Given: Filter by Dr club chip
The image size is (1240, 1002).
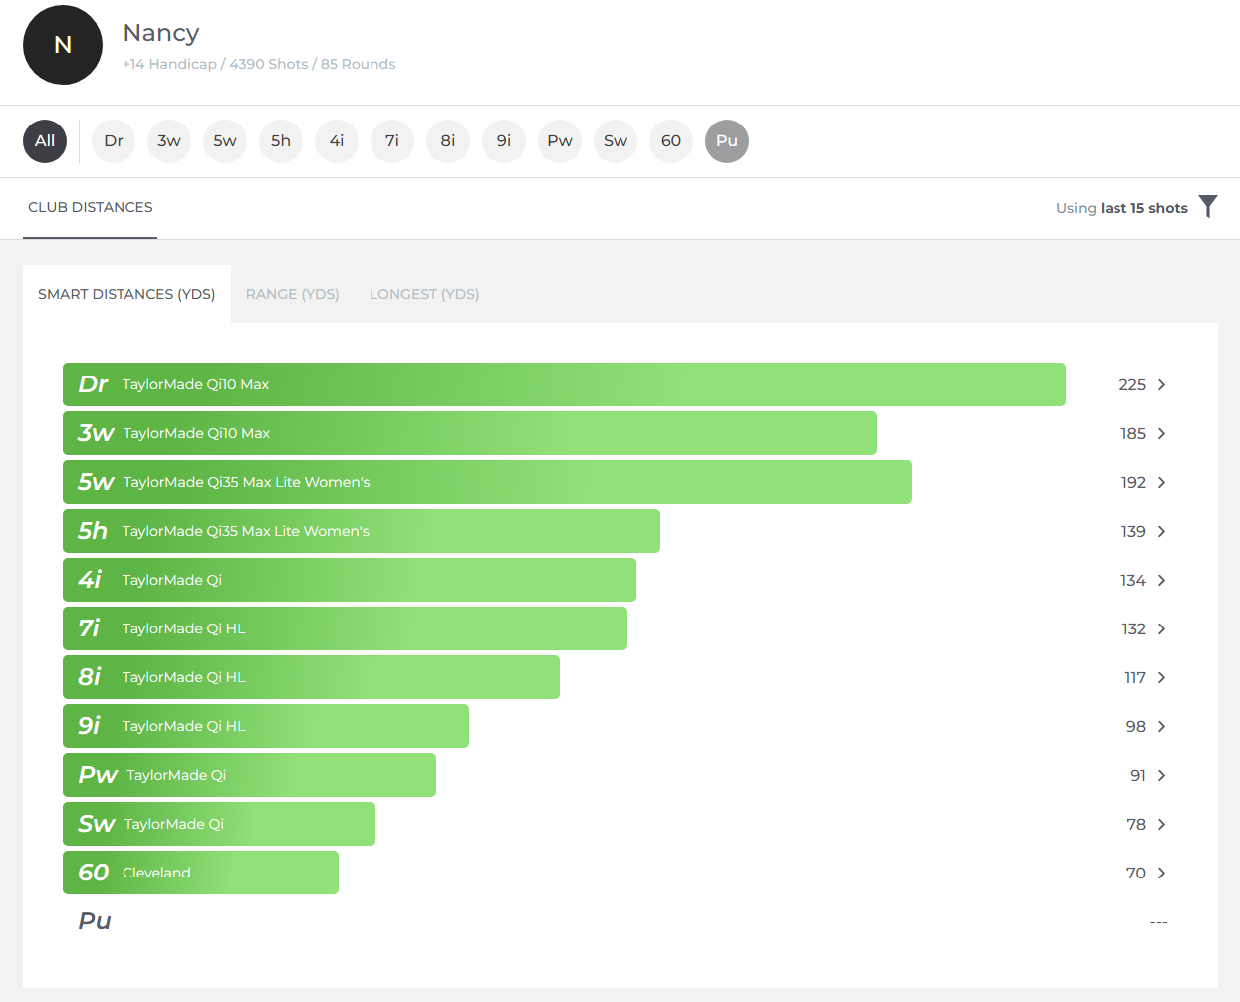Looking at the screenshot, I should (x=114, y=141).
